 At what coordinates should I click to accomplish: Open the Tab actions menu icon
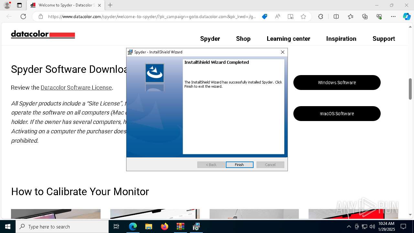pyautogui.click(x=19, y=5)
